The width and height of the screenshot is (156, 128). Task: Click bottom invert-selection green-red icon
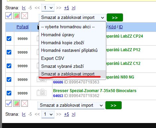[x=17, y=103]
